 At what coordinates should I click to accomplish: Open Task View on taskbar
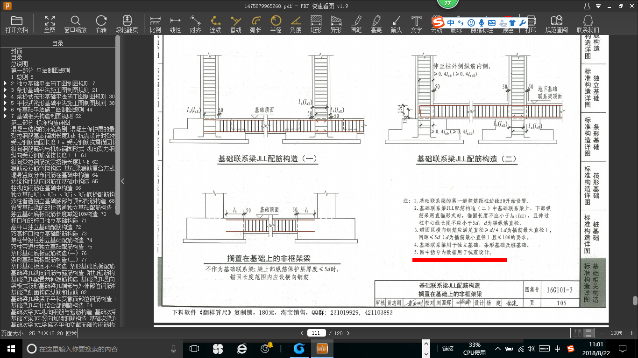tap(194, 348)
